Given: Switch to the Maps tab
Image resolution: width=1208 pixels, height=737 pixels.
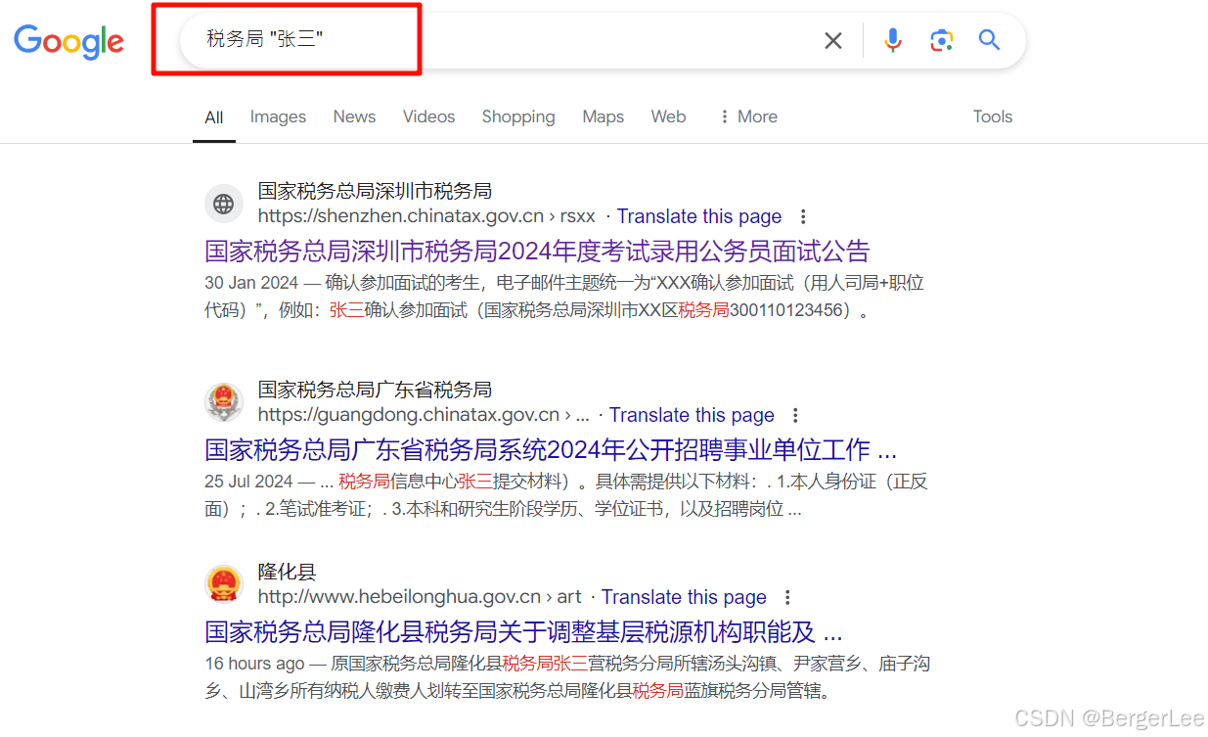Looking at the screenshot, I should click(x=603, y=116).
